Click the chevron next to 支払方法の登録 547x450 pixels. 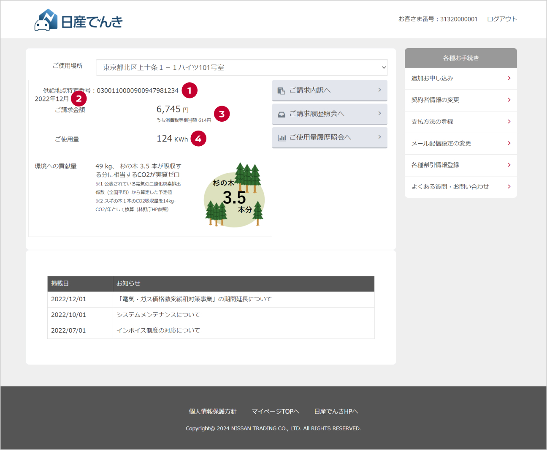(x=509, y=122)
